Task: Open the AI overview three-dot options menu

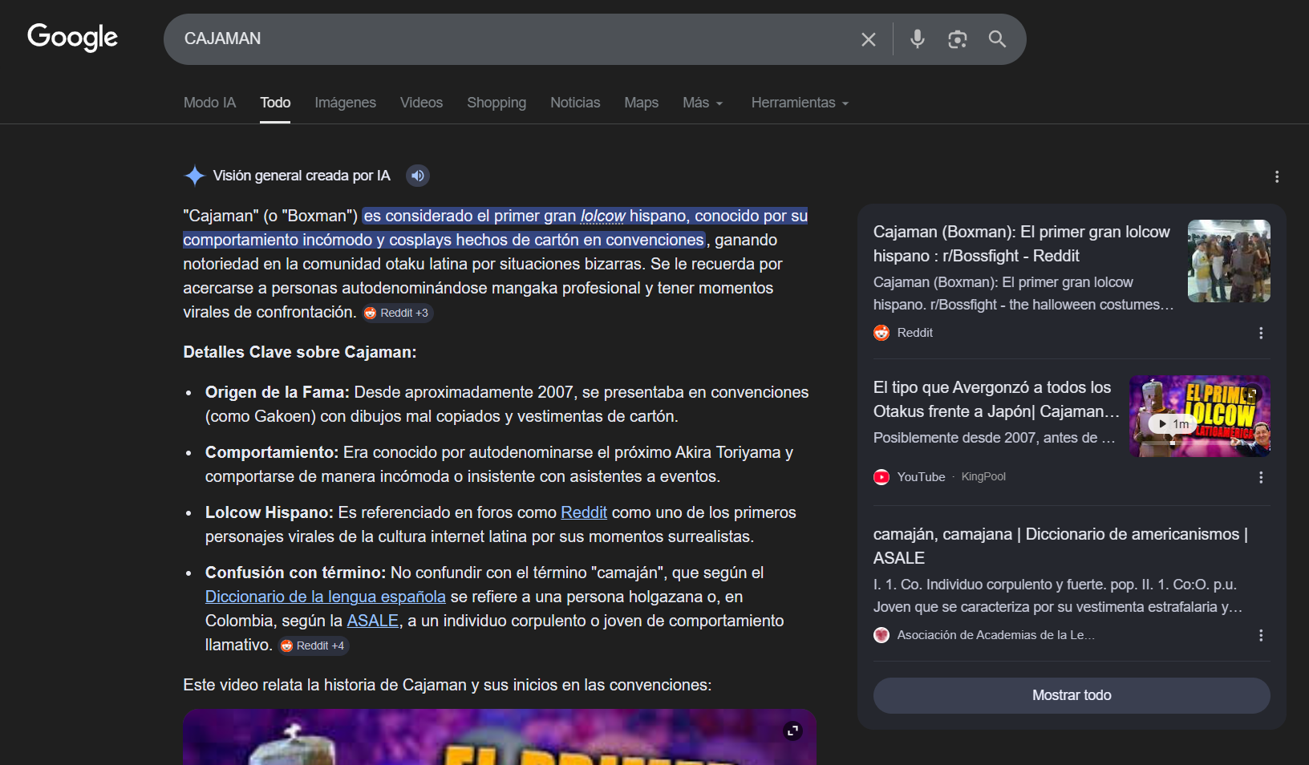Action: click(1277, 176)
